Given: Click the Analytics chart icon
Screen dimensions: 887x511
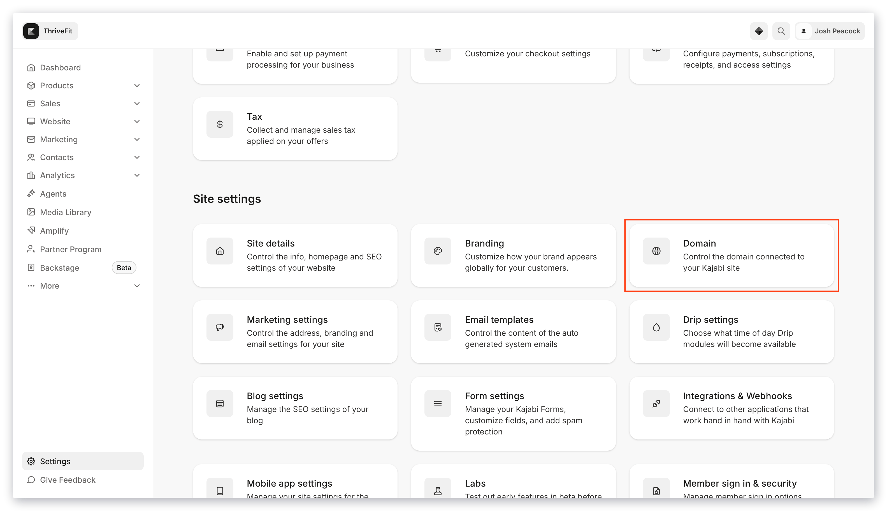Looking at the screenshot, I should click(31, 175).
